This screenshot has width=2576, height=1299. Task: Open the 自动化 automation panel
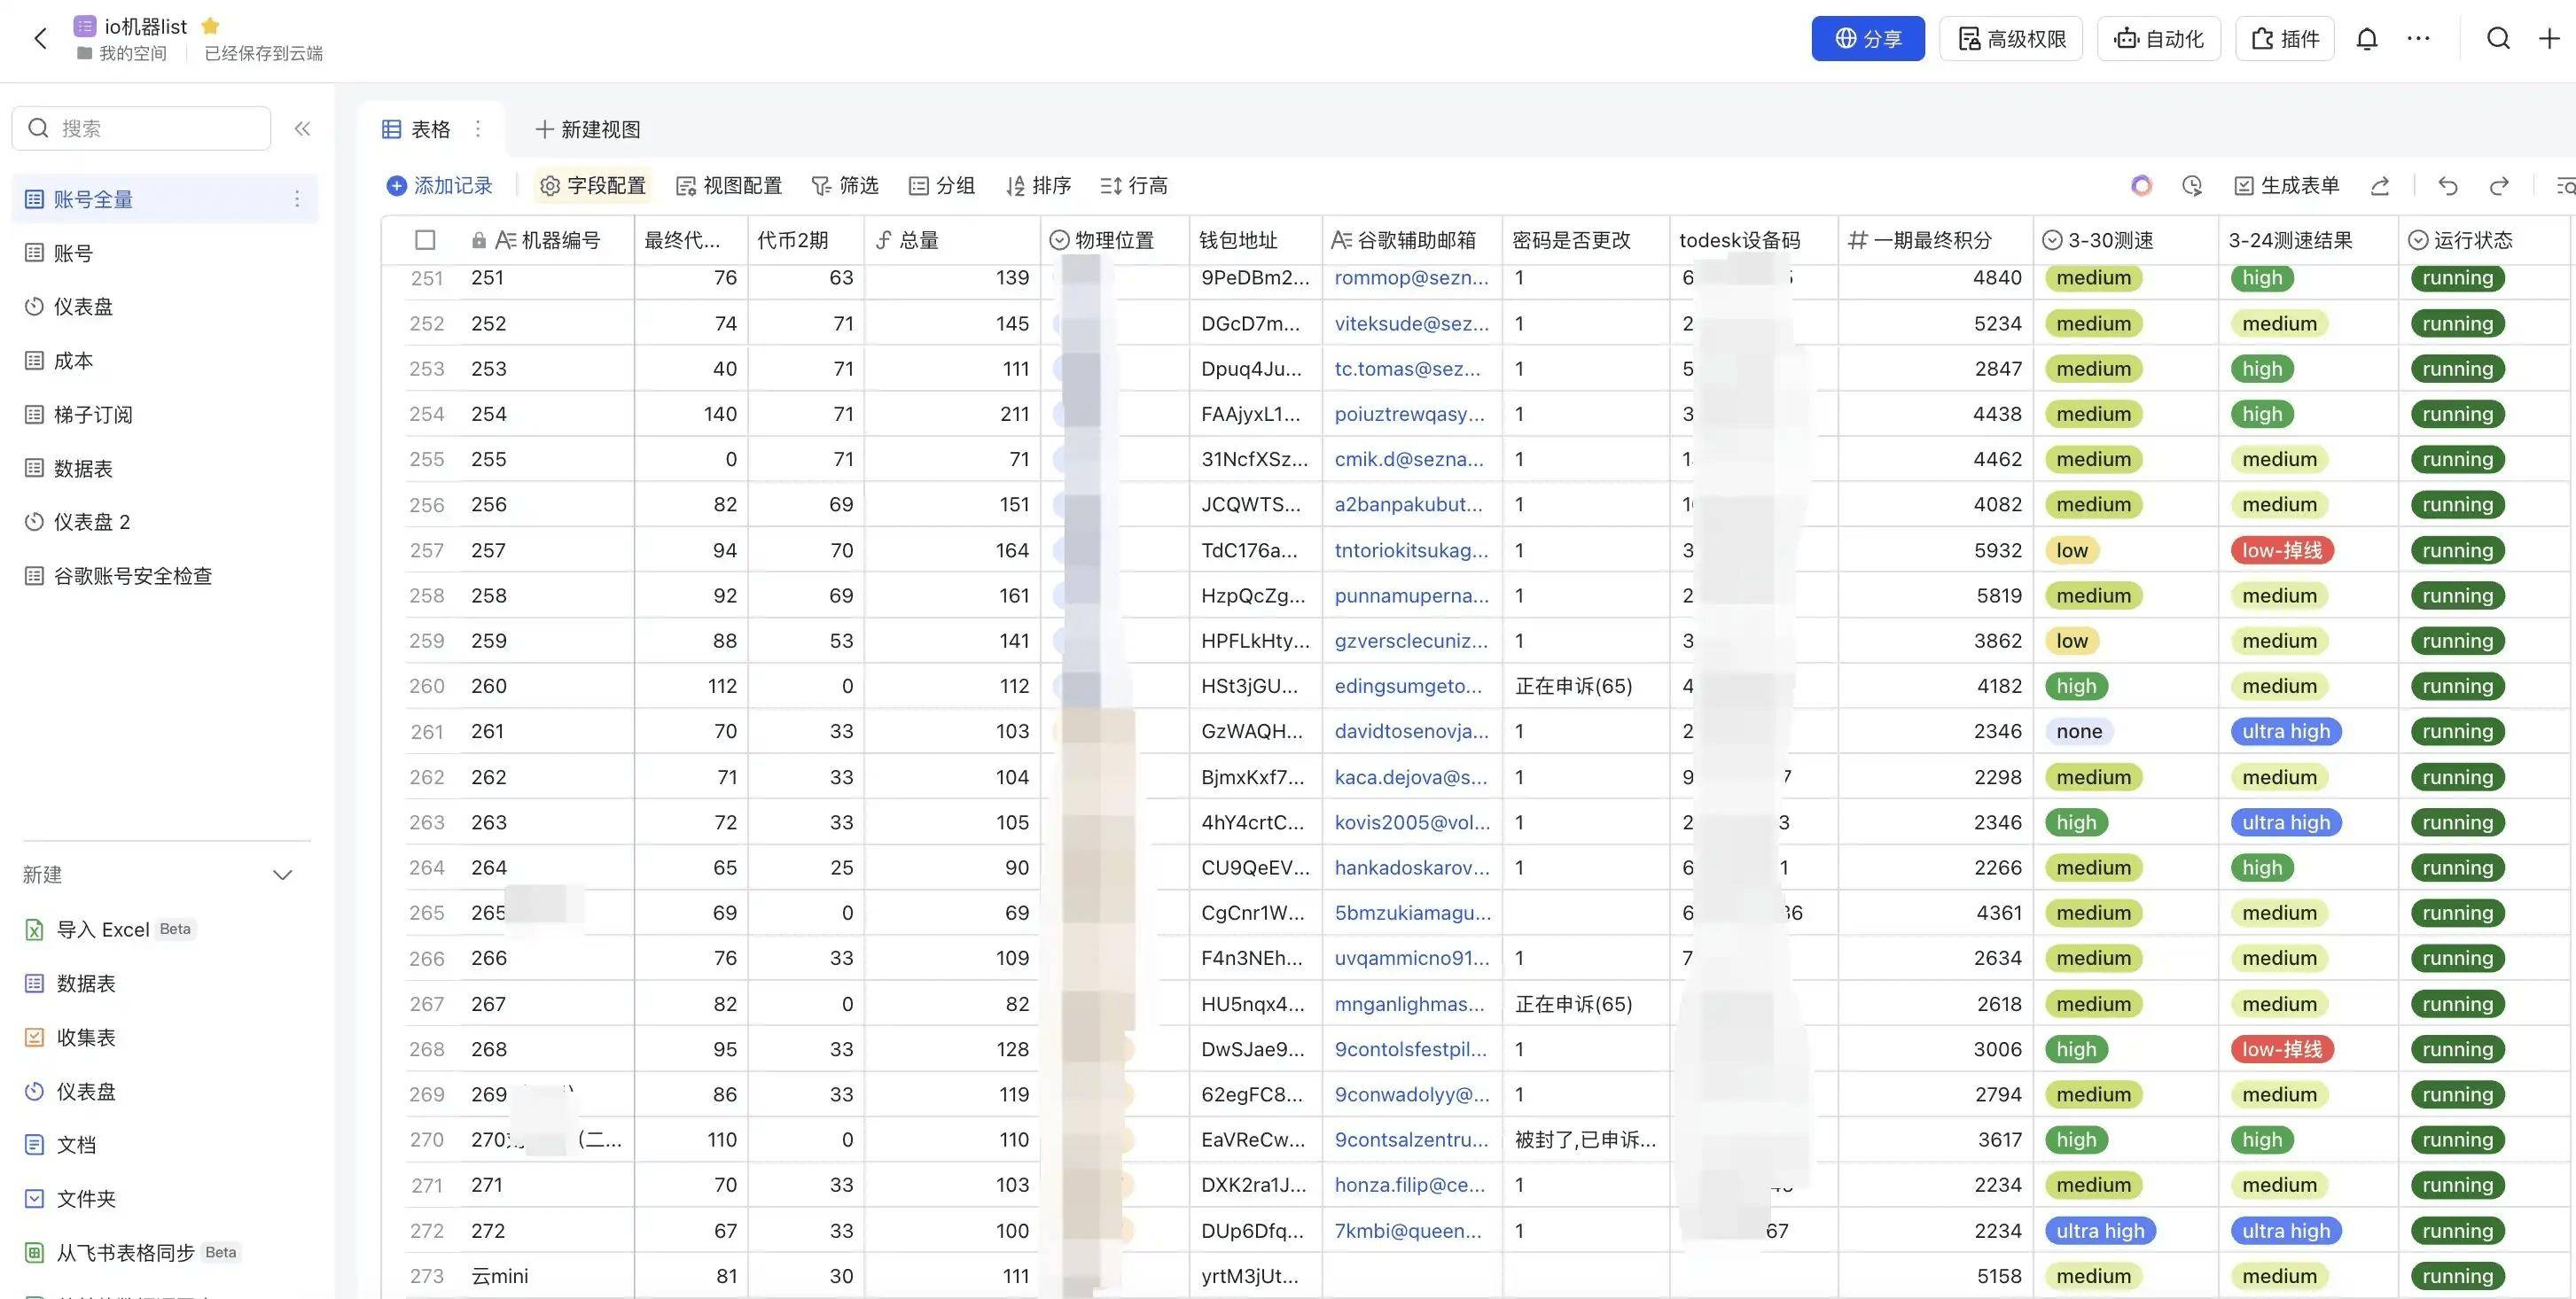click(x=2157, y=38)
